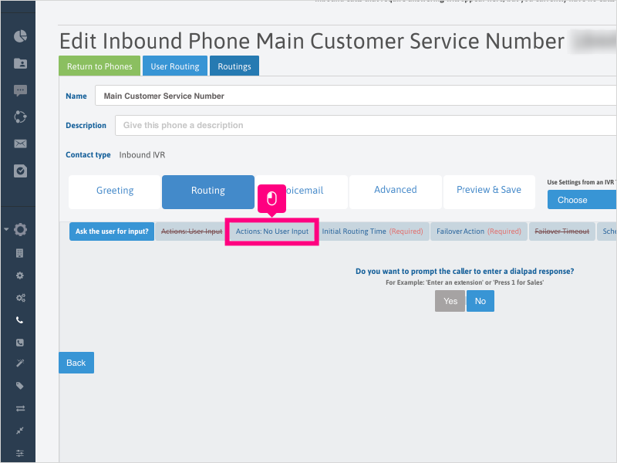Collapse the settings section caret in sidebar
The width and height of the screenshot is (617, 463).
pos(6,229)
